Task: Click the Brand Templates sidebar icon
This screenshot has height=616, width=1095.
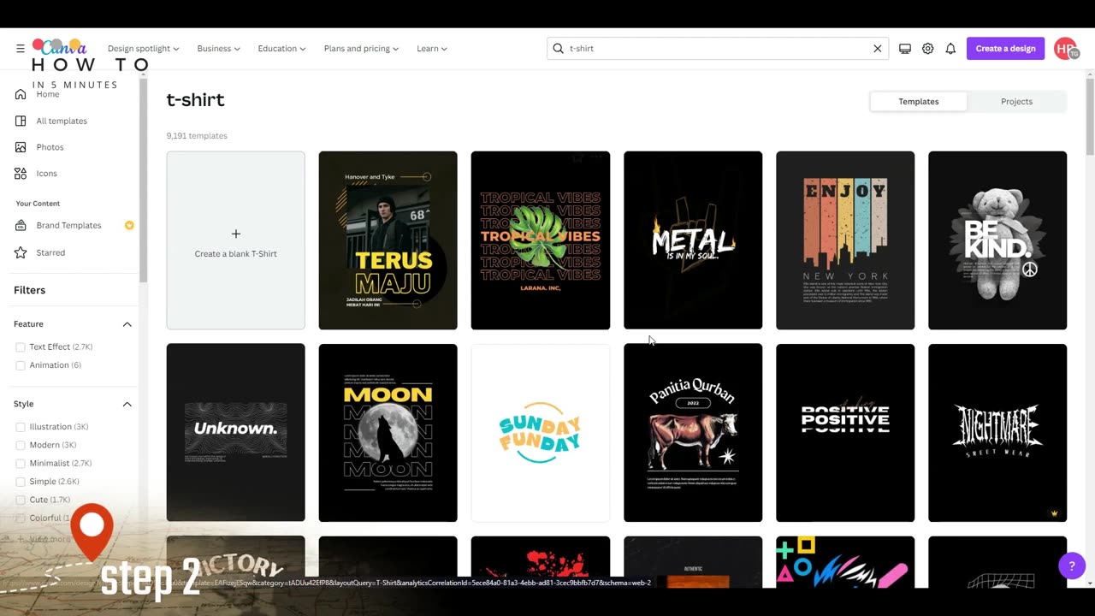Action: coord(21,225)
